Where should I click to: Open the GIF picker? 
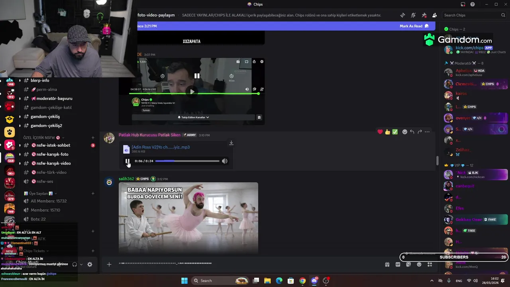point(398,264)
